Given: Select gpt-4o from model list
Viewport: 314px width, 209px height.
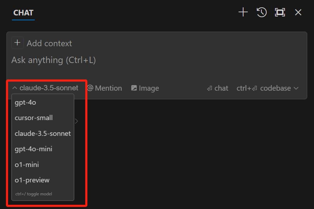Looking at the screenshot, I should pos(25,103).
